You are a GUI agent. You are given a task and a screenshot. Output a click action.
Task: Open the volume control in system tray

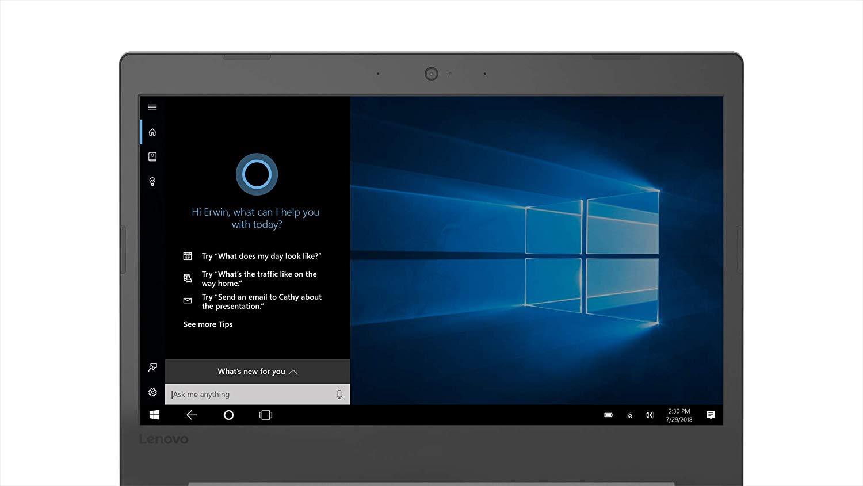pyautogui.click(x=649, y=415)
